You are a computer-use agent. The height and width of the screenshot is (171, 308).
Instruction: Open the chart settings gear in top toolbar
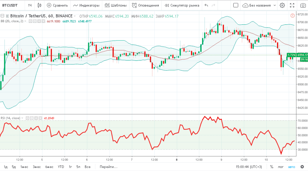click(282, 5)
